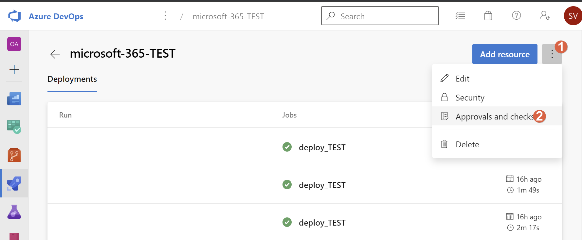582x240 pixels.
Task: Open the Marketplace shopping bag icon
Action: pyautogui.click(x=488, y=16)
